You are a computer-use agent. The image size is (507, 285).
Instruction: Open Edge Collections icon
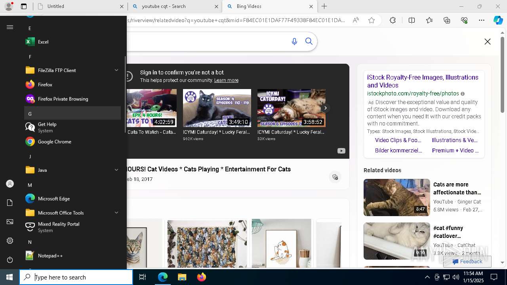447,20
